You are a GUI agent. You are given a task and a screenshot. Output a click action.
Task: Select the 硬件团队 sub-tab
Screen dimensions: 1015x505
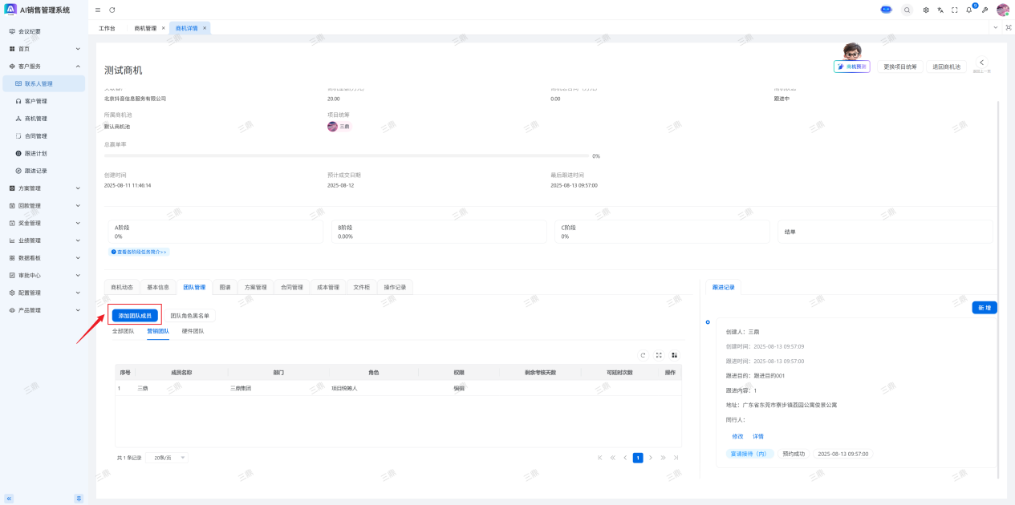point(193,331)
